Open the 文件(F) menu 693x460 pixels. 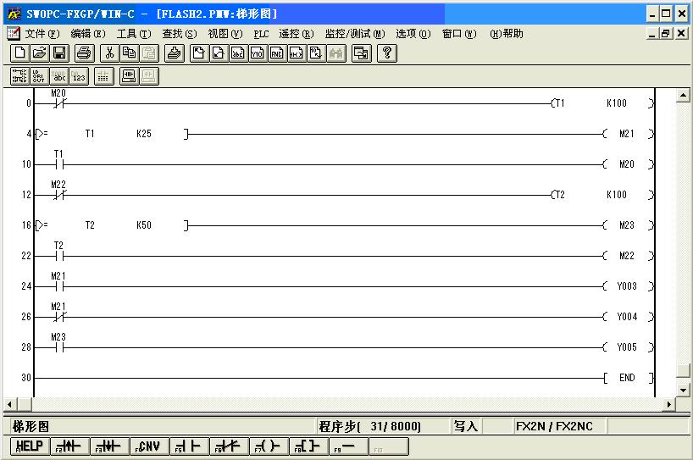coord(42,34)
